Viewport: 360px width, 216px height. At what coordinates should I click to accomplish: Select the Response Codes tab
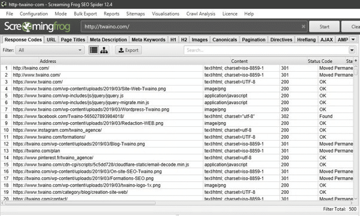(23, 39)
